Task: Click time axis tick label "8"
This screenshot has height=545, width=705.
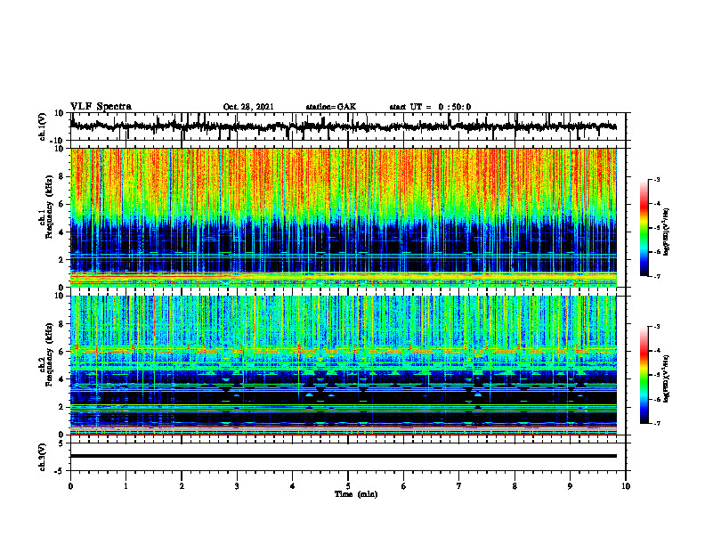Action: tap(515, 486)
